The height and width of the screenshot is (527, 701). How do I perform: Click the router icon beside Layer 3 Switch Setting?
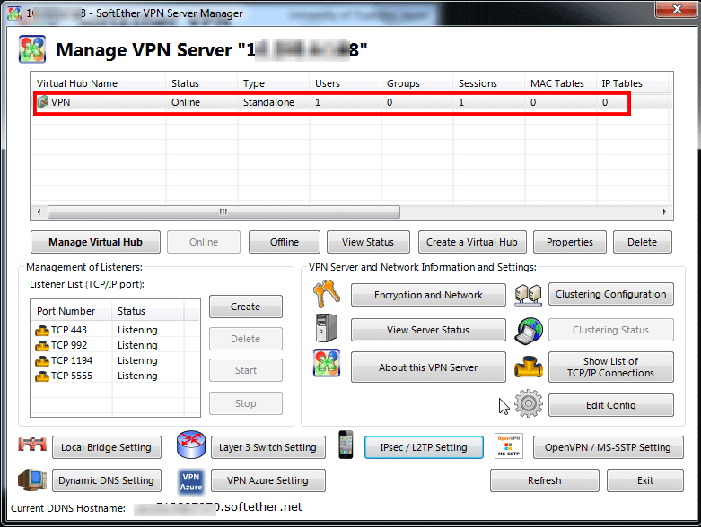190,446
